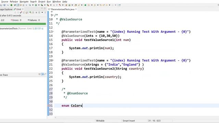Image resolution: width=219 pixels, height=123 pixels.
Task: Open the JUnit View Menu kebab
Action: pos(45,12)
